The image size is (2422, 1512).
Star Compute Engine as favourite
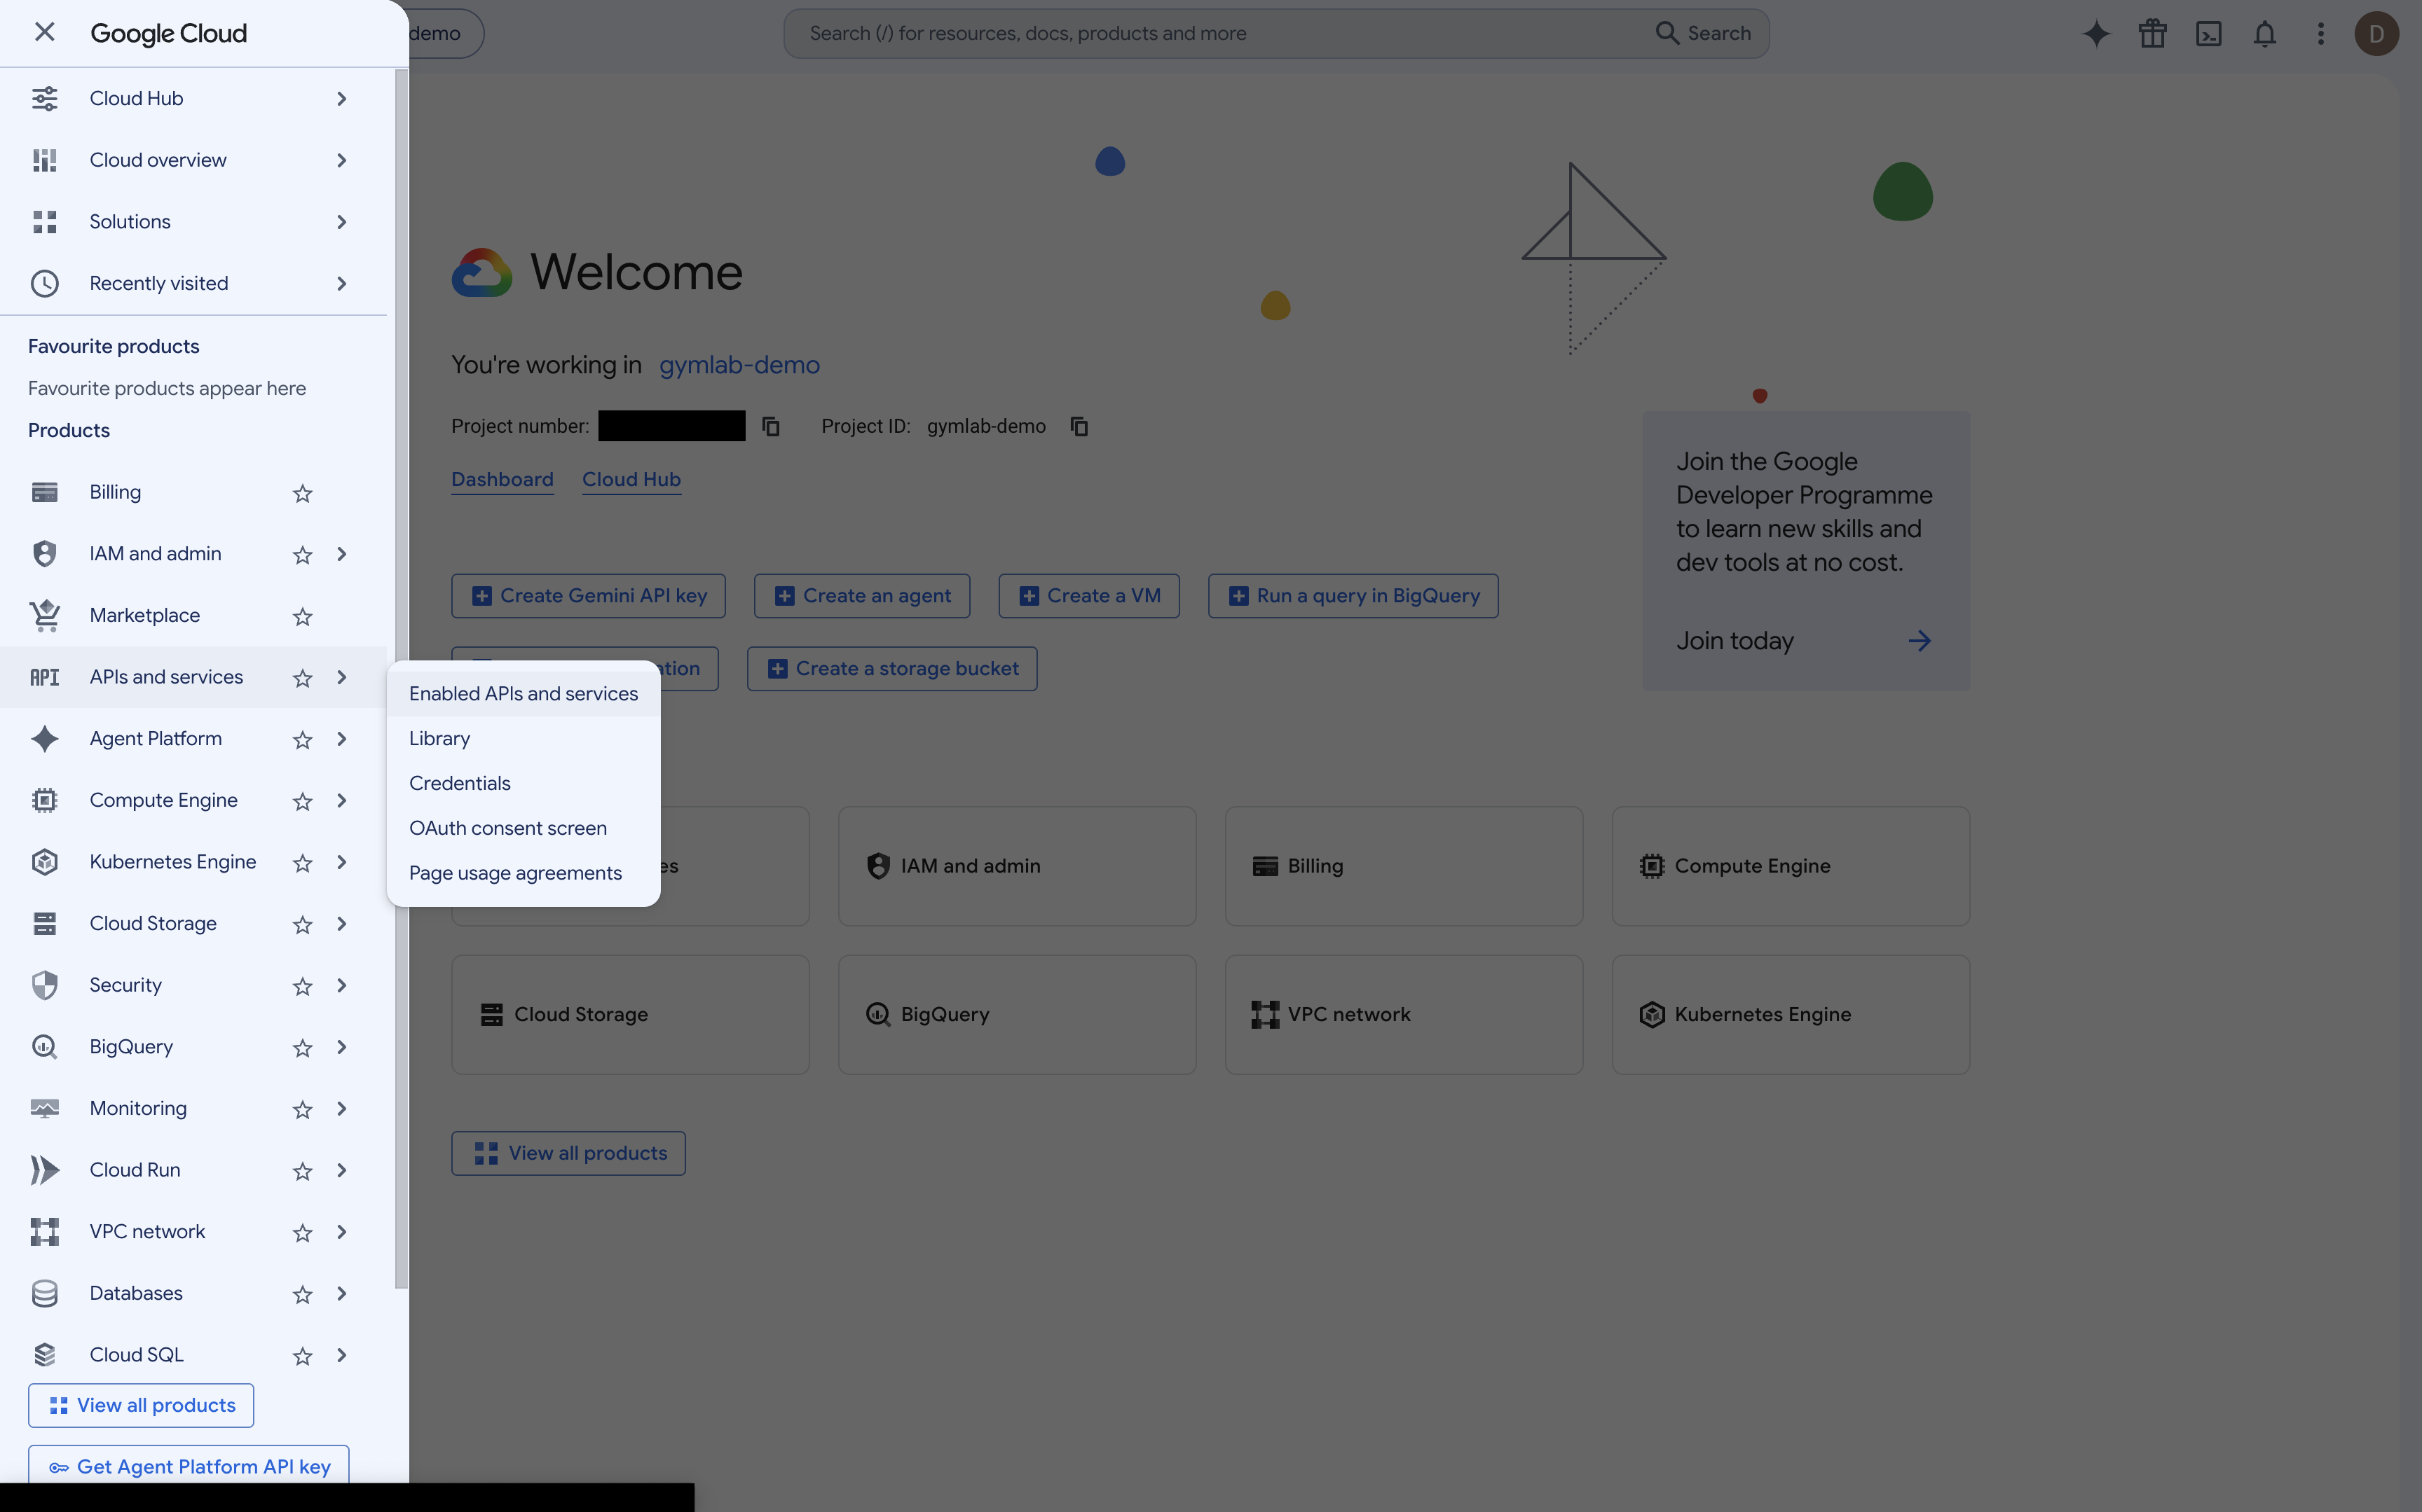coord(302,801)
